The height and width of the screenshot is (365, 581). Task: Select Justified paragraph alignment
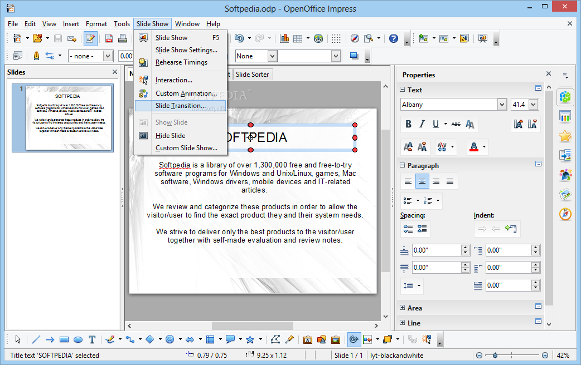(450, 181)
